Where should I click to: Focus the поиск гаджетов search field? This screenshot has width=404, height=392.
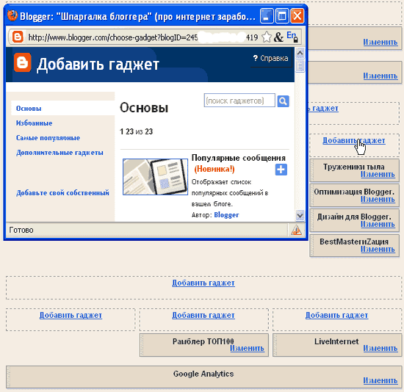coord(239,101)
